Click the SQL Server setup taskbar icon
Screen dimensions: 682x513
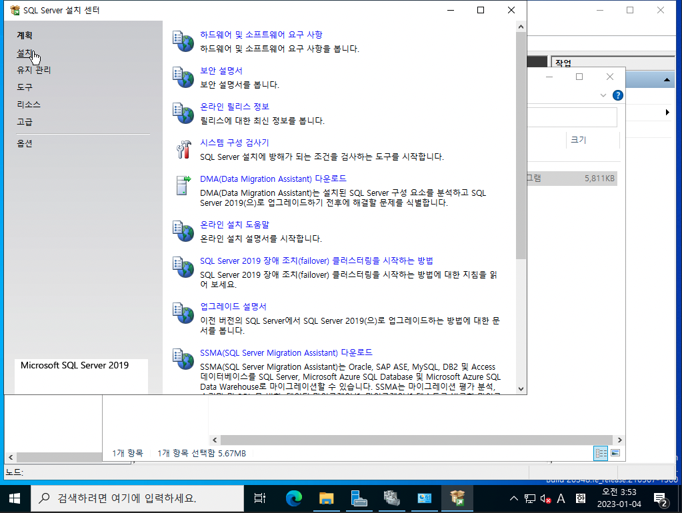pyautogui.click(x=457, y=498)
